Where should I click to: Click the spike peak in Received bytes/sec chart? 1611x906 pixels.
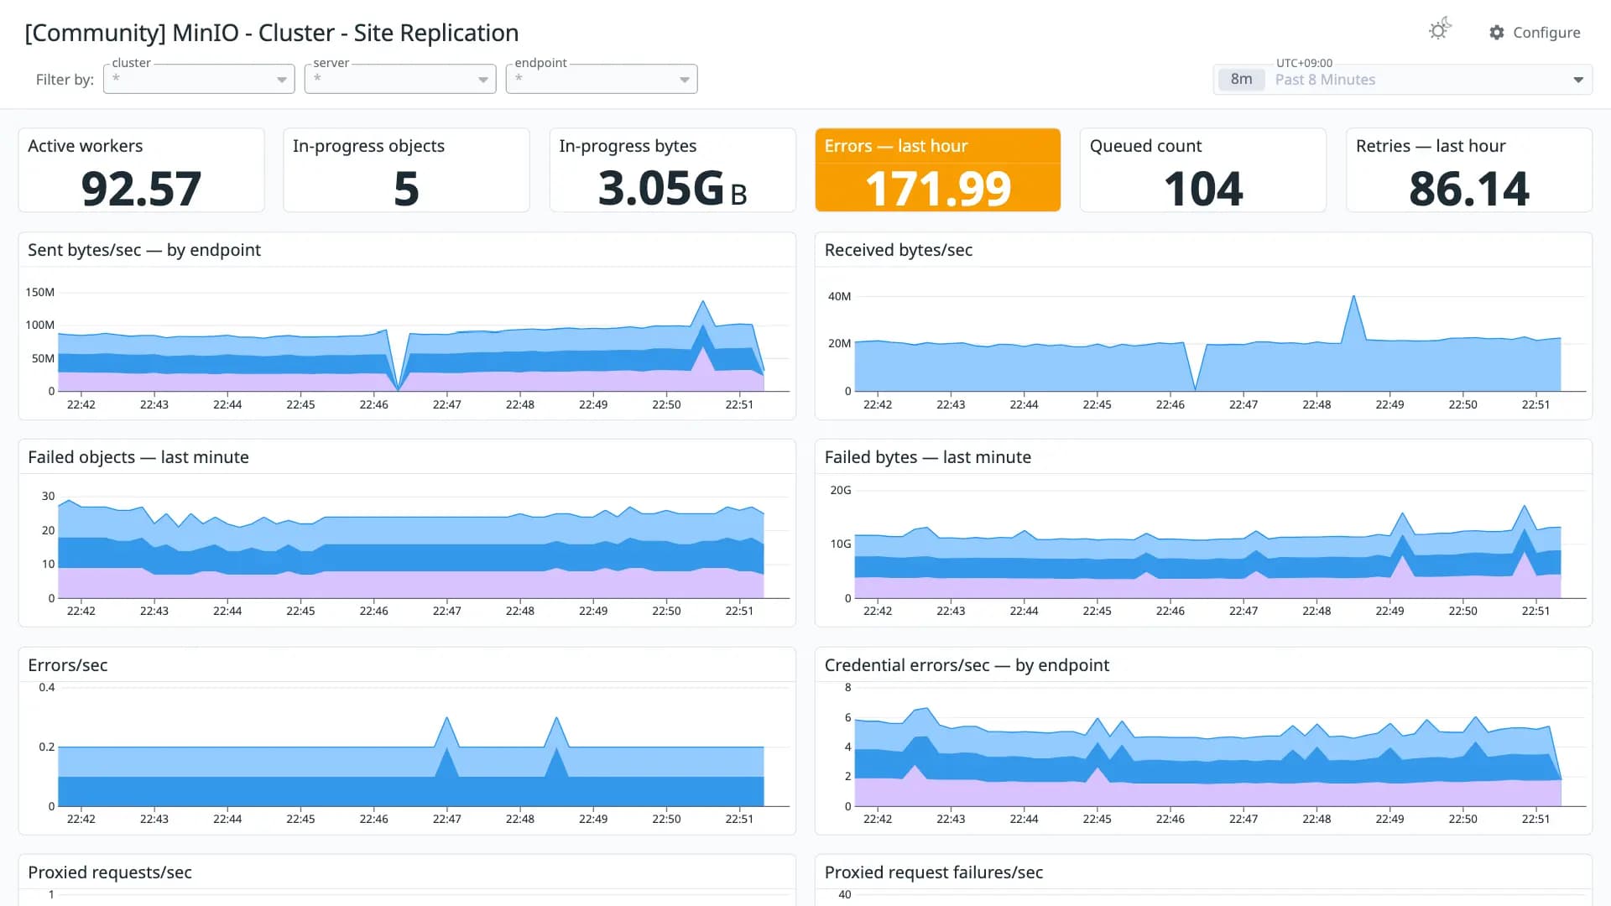click(1353, 296)
